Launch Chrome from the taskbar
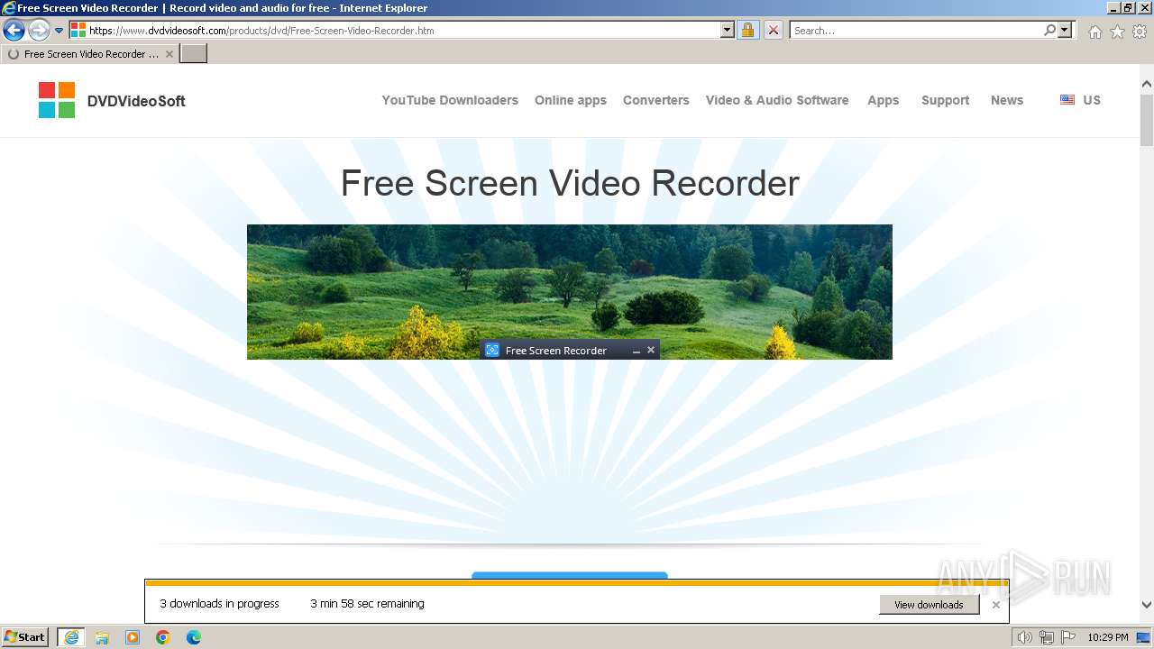1154x649 pixels. pos(163,637)
